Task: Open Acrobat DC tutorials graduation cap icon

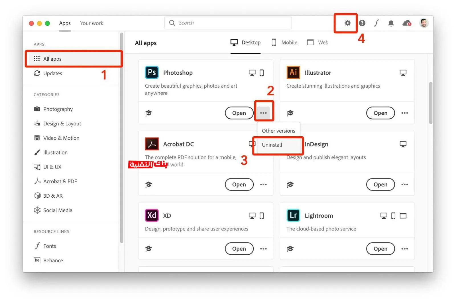Action: coord(148,185)
